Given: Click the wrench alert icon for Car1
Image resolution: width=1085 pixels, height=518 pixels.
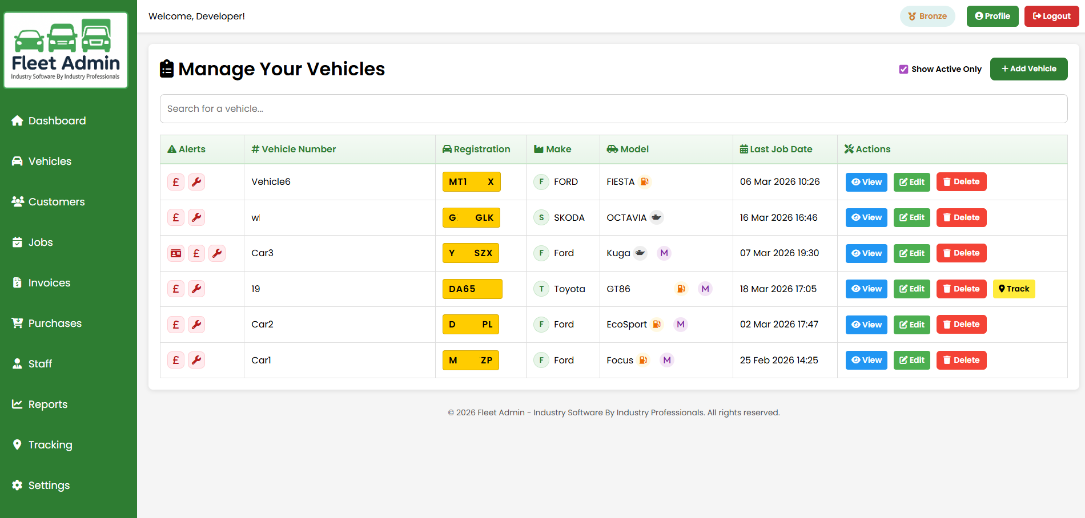Looking at the screenshot, I should coord(196,360).
